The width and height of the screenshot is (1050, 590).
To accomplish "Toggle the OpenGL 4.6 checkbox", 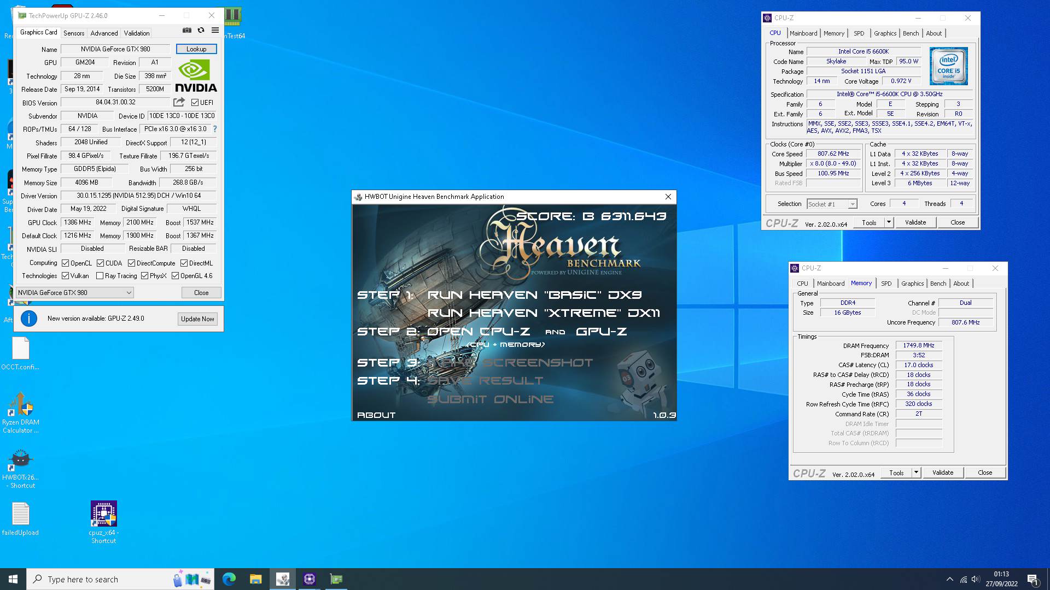I will pos(175,276).
